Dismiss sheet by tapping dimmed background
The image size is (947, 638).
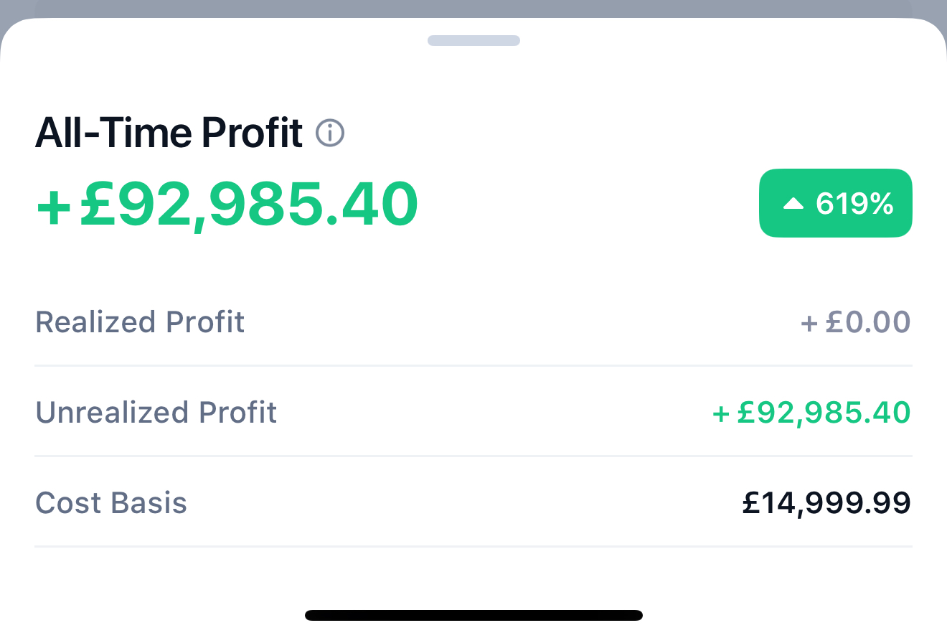(473, 7)
